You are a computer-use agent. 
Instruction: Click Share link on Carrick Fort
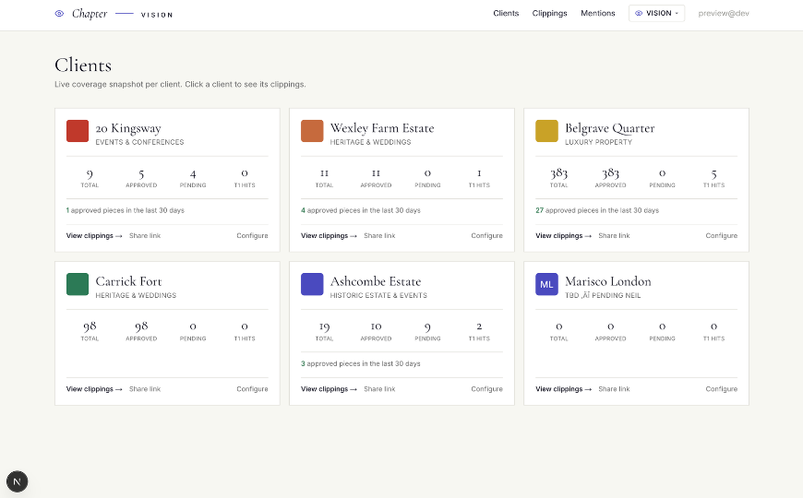145,389
